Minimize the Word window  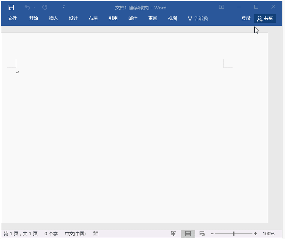(239, 7)
